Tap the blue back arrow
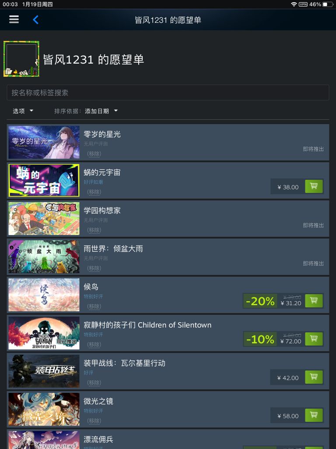336x449 pixels. (x=36, y=20)
